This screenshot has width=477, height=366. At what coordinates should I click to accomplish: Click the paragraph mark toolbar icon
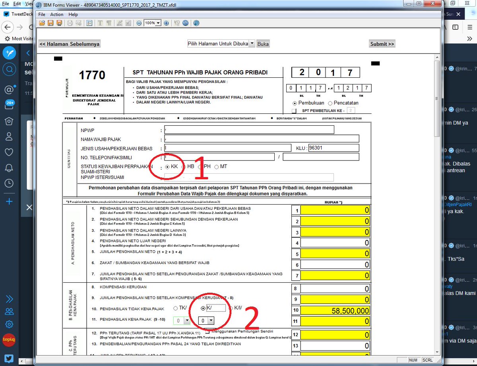point(109,23)
